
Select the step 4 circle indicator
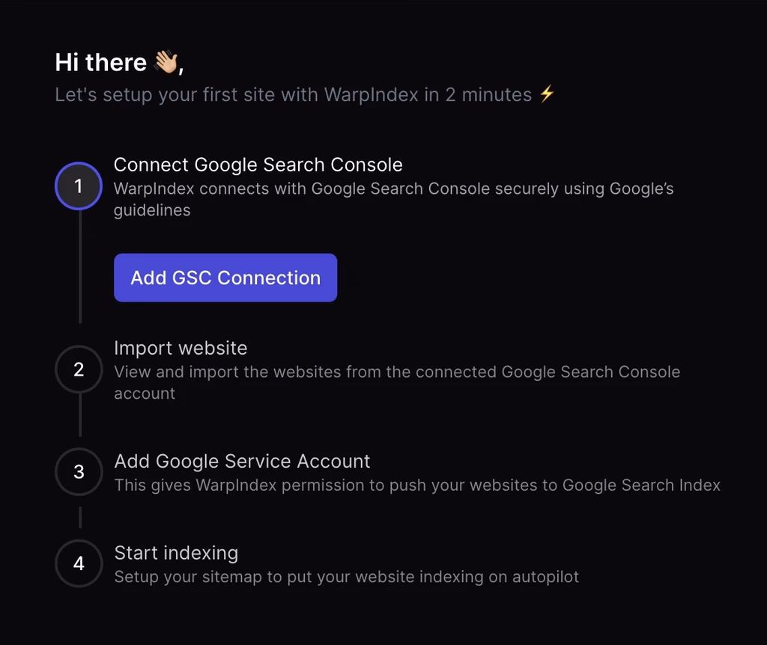point(79,563)
